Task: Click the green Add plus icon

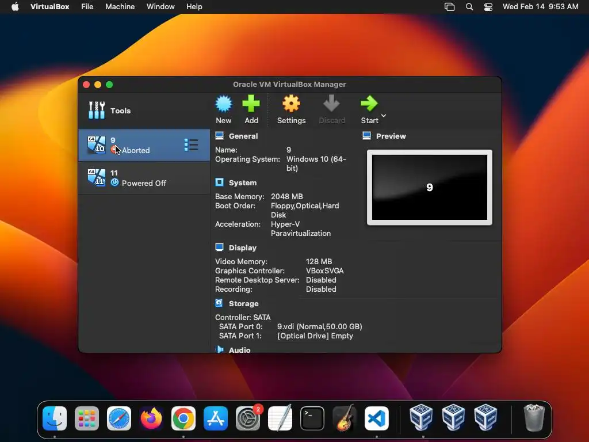Action: [x=251, y=104]
